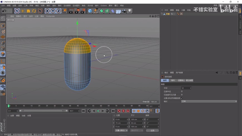This screenshot has width=242, height=136.
Task: Click the Light bulb object icon
Action: [130, 11]
